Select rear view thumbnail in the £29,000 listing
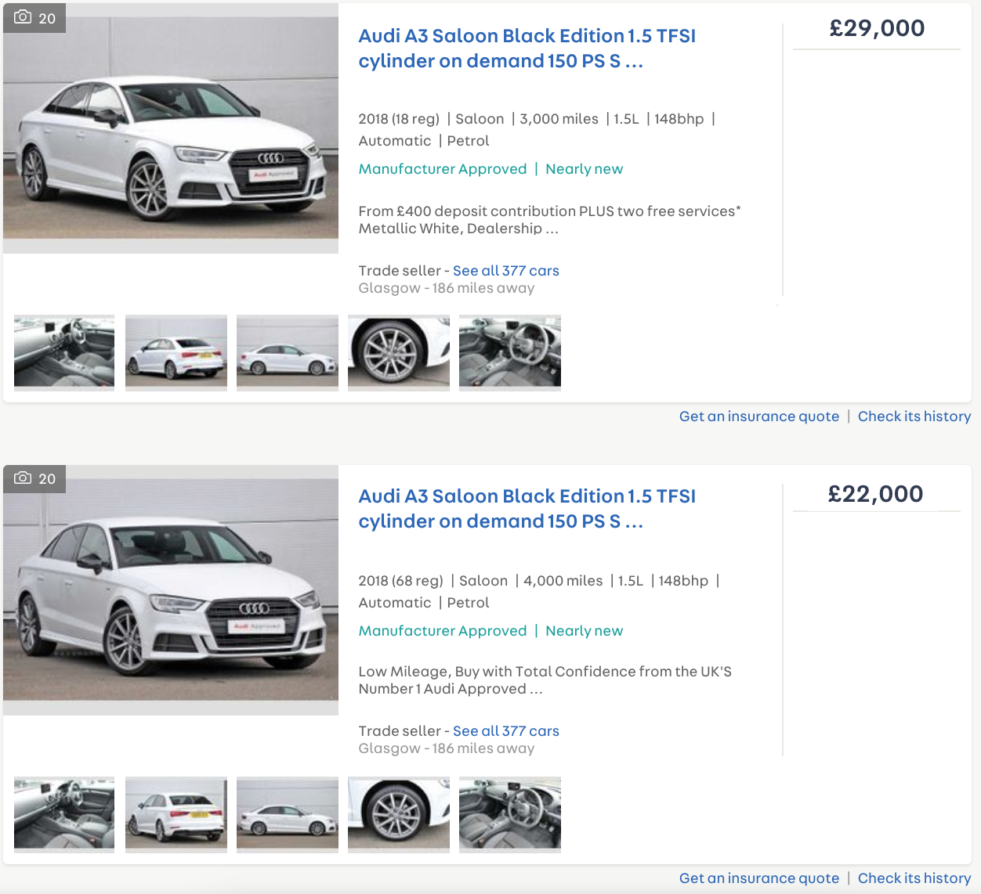The height and width of the screenshot is (894, 981). [x=176, y=353]
